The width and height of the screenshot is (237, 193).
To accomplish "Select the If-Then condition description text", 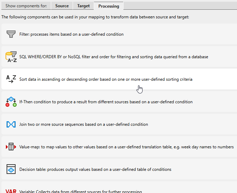I will 106,102.
